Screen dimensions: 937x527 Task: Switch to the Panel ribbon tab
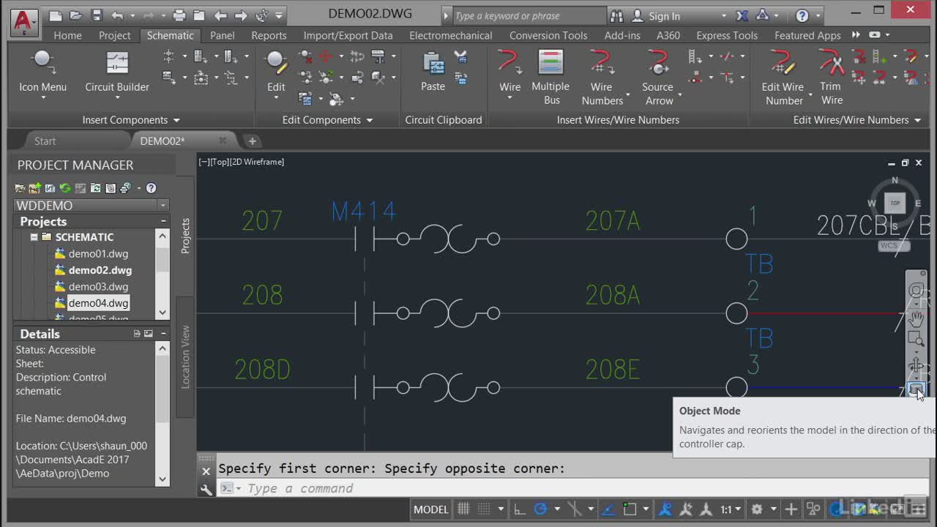222,35
